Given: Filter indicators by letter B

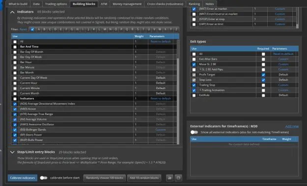Looking at the screenshot, I should (44, 29).
